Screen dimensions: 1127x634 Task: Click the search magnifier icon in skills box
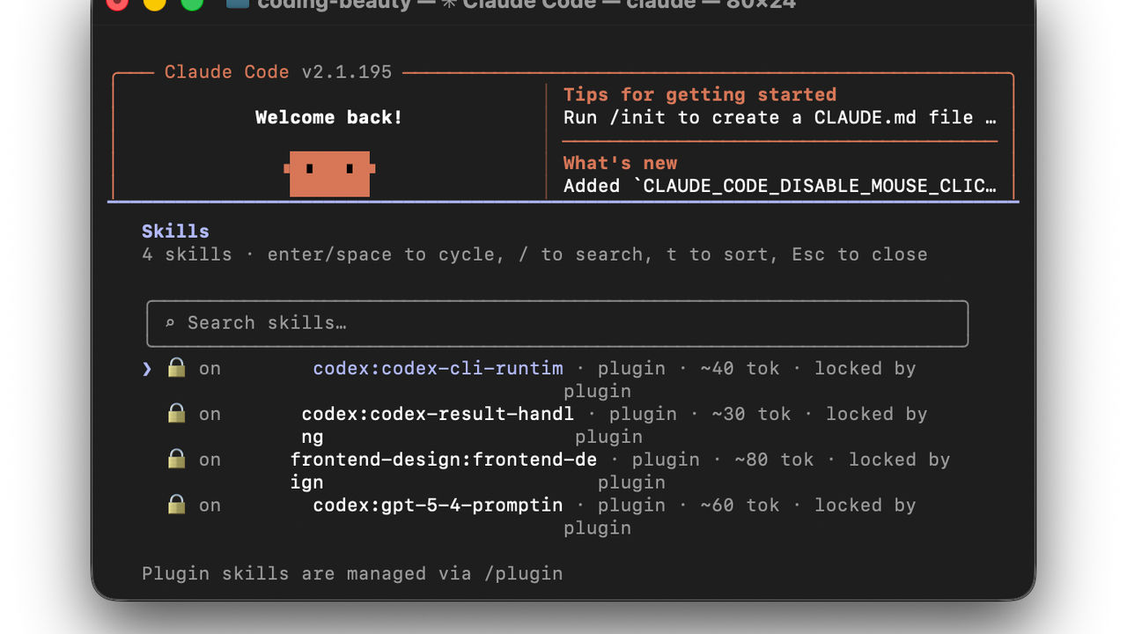click(x=170, y=323)
